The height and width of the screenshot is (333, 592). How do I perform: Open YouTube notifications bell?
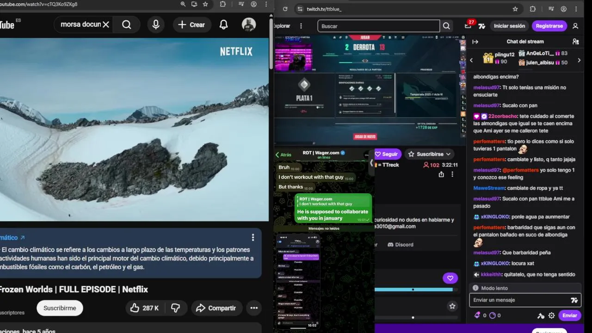pyautogui.click(x=223, y=25)
